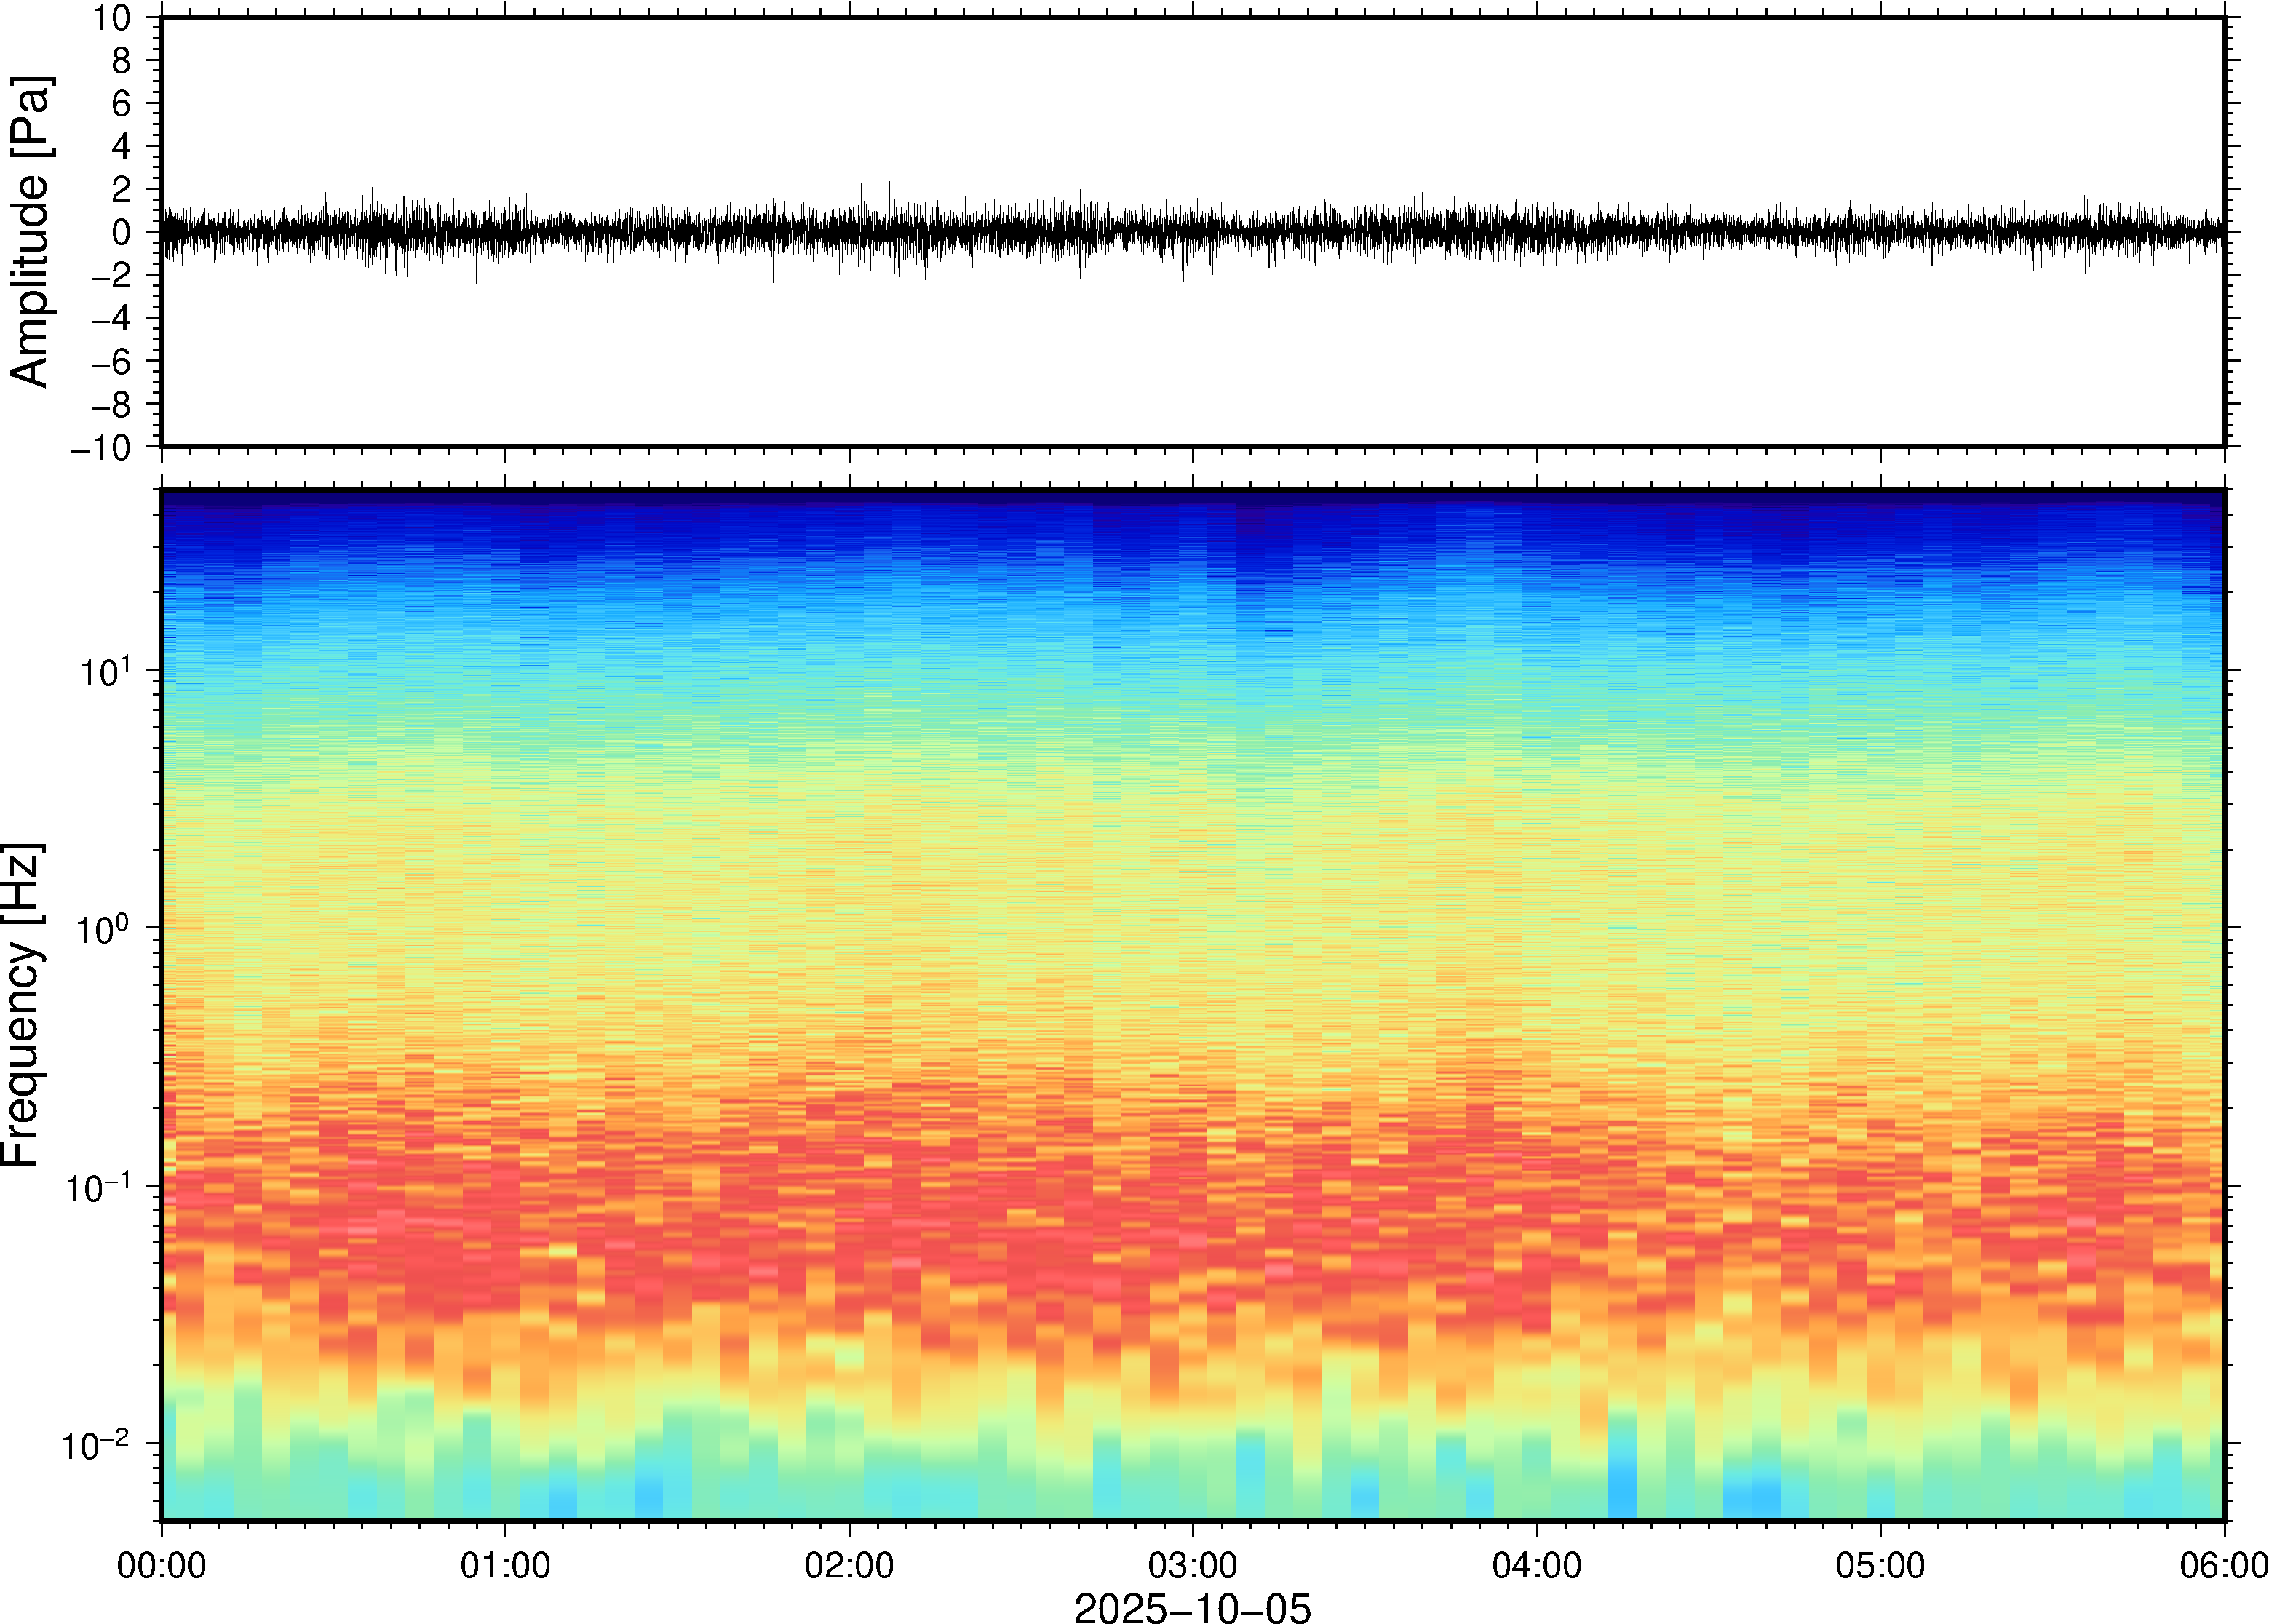This screenshot has height=1624, width=2269.
Task: Click the 03:00 time axis label
Action: pyautogui.click(x=1192, y=1564)
